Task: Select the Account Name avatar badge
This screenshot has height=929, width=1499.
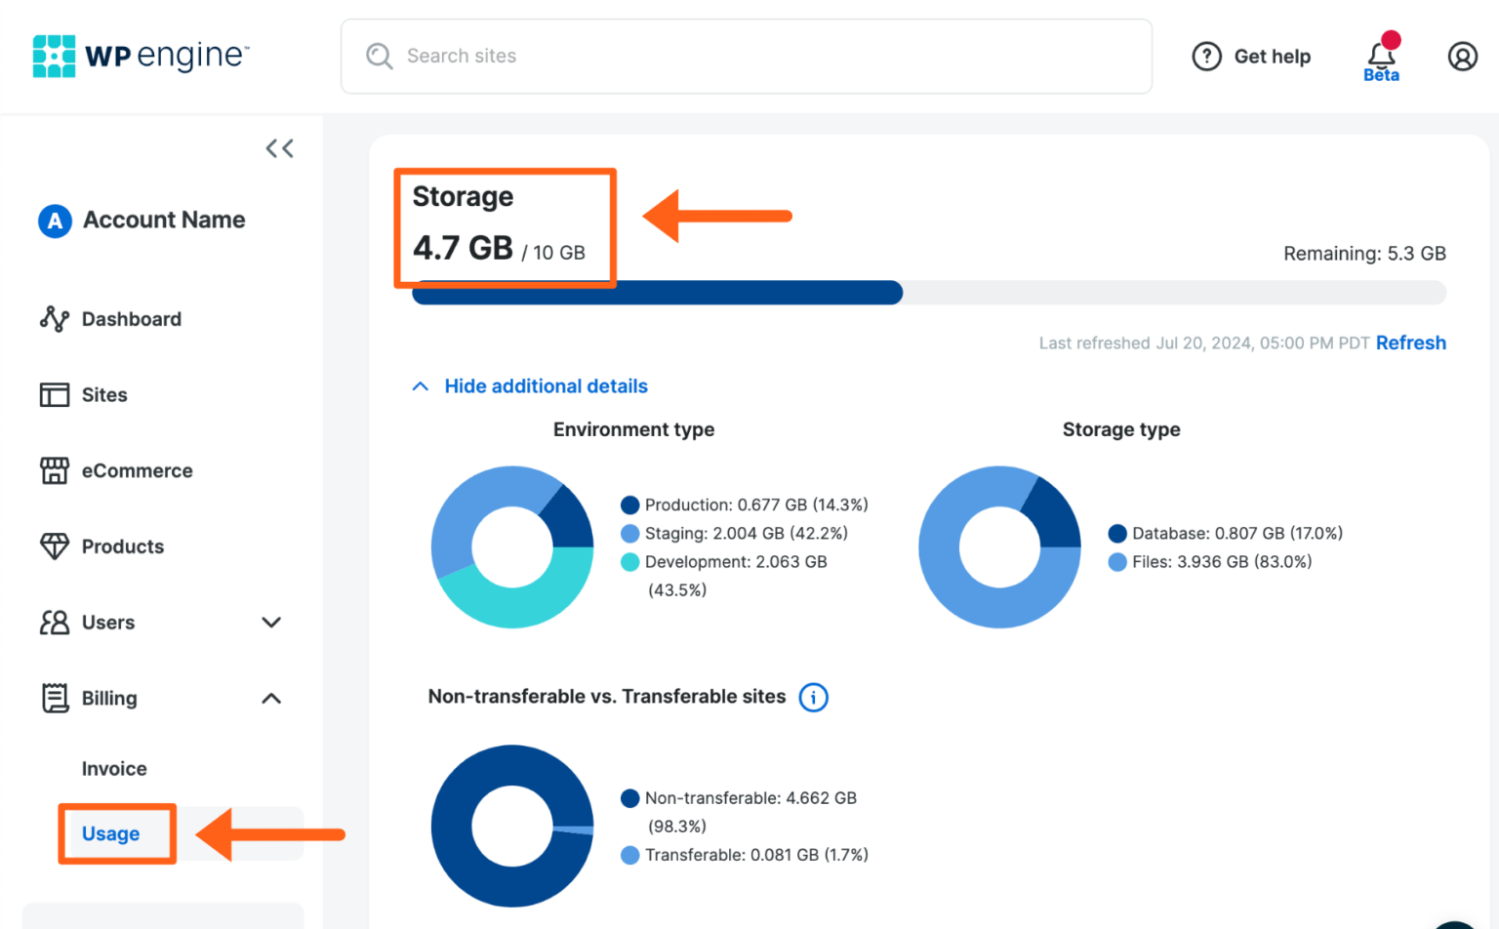Action: (x=55, y=220)
